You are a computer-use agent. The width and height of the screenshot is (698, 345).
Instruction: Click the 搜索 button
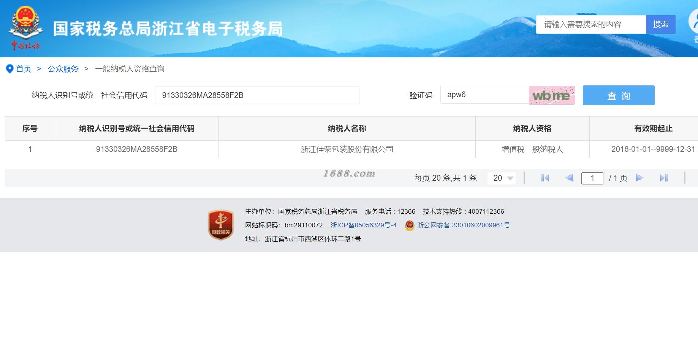click(661, 25)
